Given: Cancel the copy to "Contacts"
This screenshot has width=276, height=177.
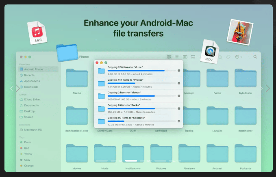Looking at the screenshot, I should tap(179, 121).
